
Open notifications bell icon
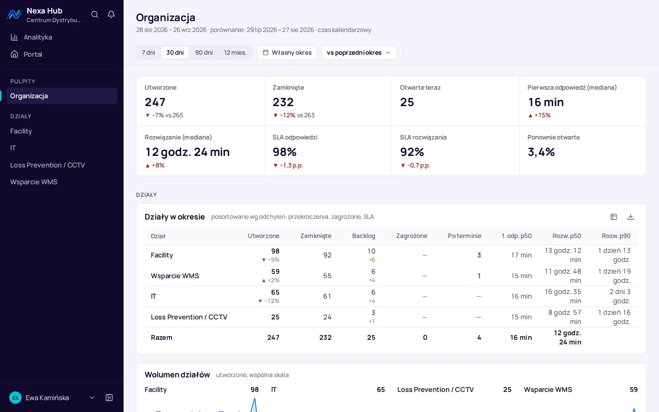111,15
